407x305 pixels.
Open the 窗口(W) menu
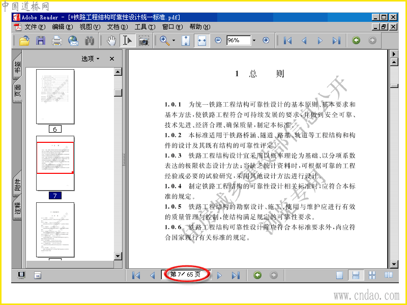pyautogui.click(x=172, y=27)
